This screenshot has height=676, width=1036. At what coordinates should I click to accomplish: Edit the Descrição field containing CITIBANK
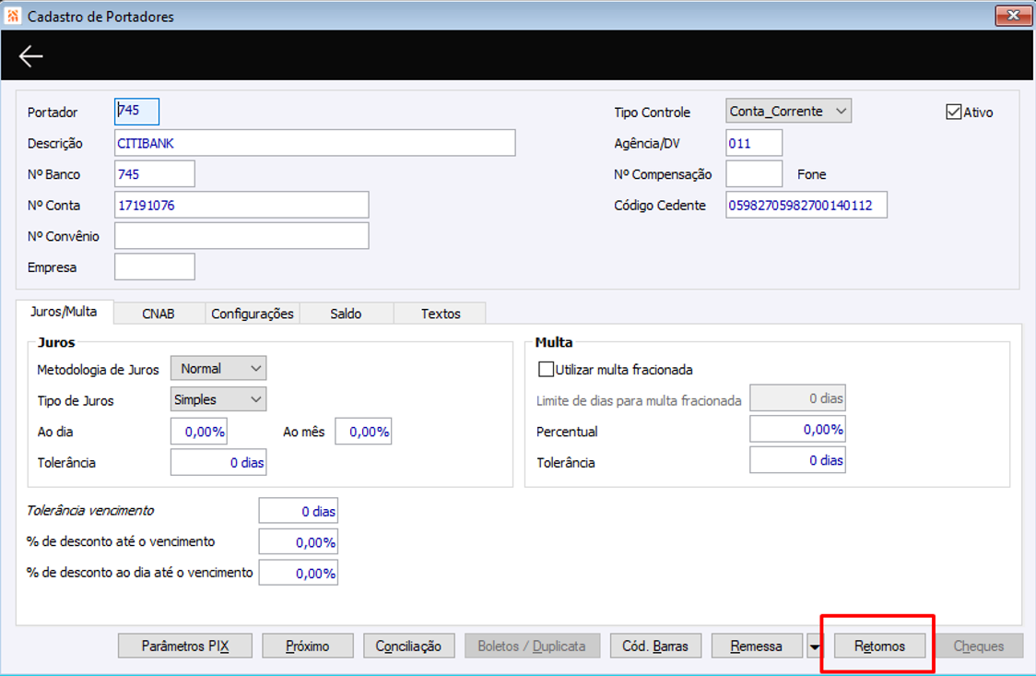coord(314,143)
